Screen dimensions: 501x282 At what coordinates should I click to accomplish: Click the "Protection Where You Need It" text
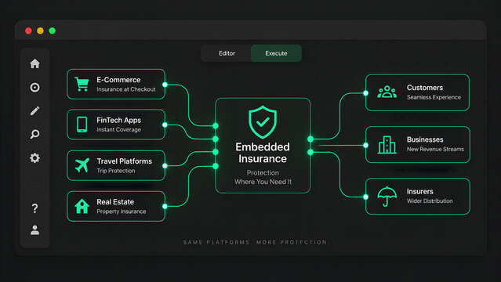(263, 177)
